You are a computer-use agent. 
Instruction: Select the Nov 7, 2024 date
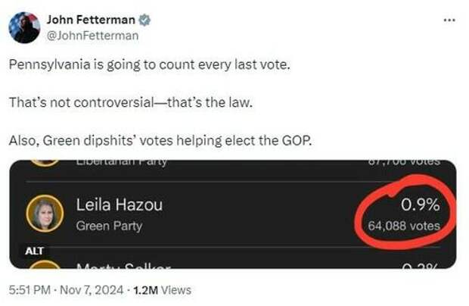coord(92,290)
